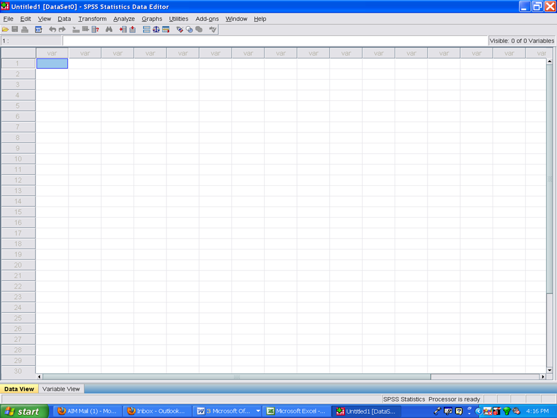Click the Open data document folder icon

[x=5, y=30]
